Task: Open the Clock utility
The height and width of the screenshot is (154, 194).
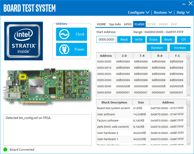Action: click(x=72, y=34)
